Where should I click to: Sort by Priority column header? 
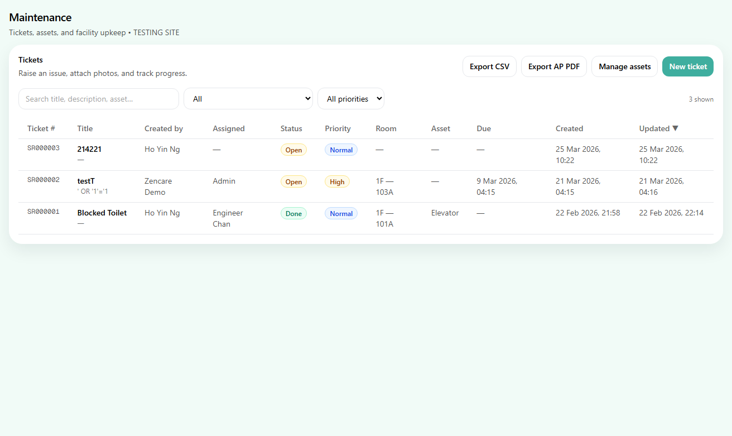coord(338,128)
